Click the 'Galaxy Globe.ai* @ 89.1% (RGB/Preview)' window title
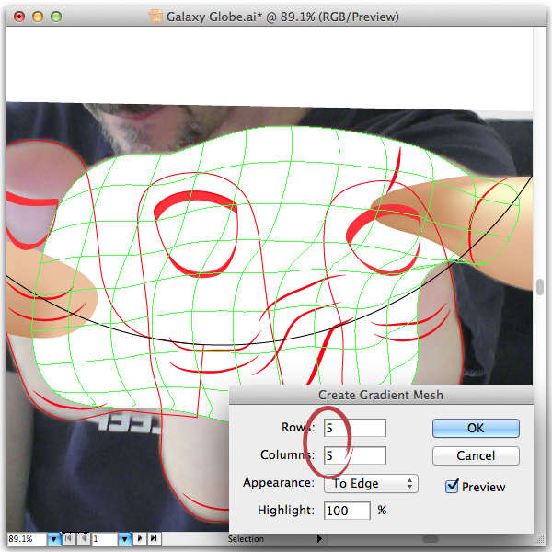The height and width of the screenshot is (552, 552). click(x=282, y=17)
